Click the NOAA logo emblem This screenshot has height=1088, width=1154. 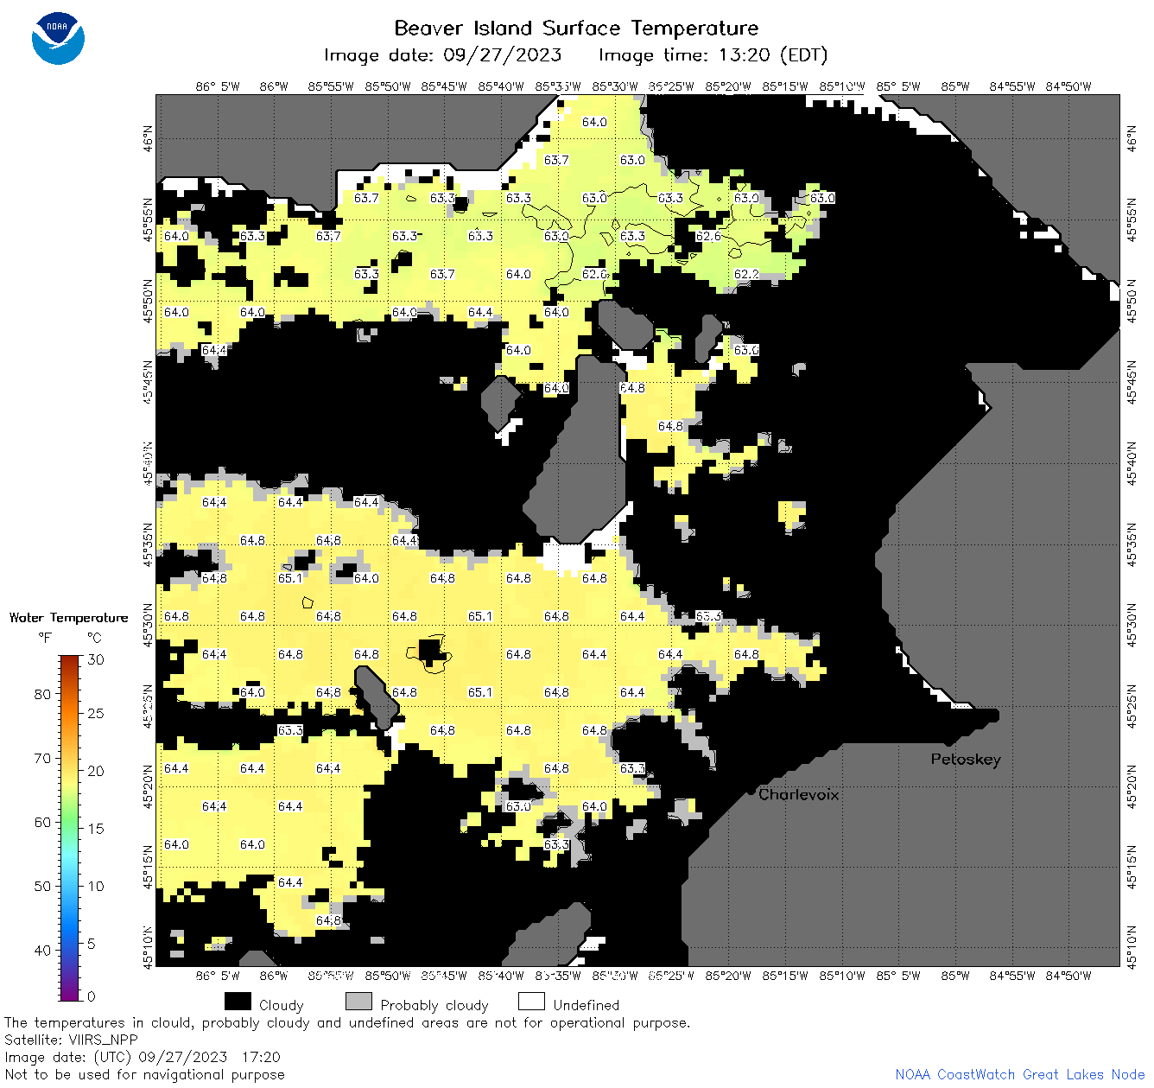[x=58, y=39]
